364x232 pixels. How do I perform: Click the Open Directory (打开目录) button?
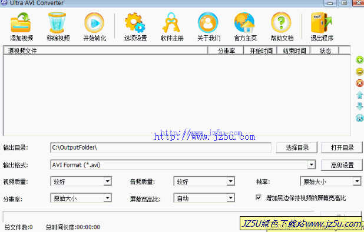tap(342, 147)
